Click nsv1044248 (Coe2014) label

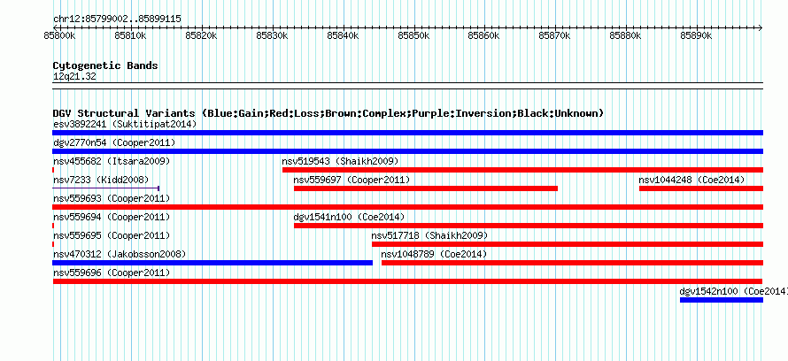(691, 180)
